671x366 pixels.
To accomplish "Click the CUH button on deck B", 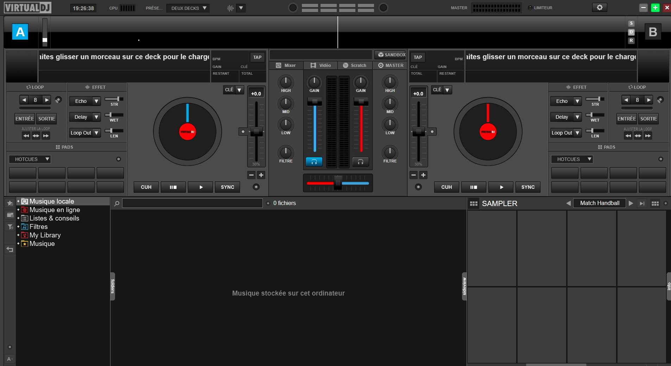I will click(x=447, y=187).
